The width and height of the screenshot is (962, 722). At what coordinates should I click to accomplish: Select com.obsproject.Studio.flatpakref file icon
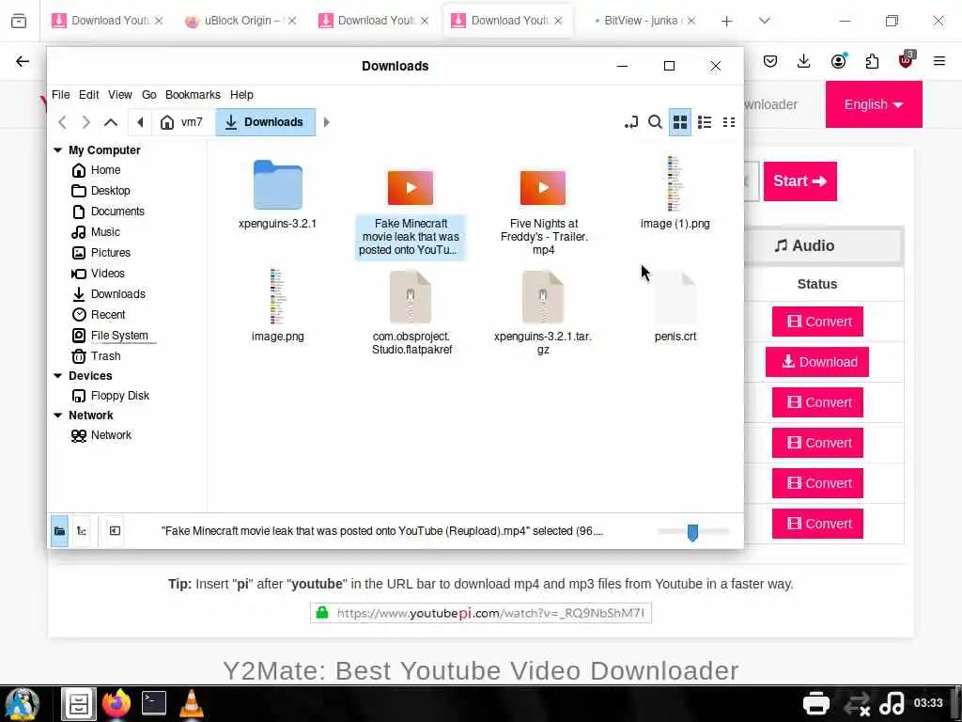(x=411, y=297)
